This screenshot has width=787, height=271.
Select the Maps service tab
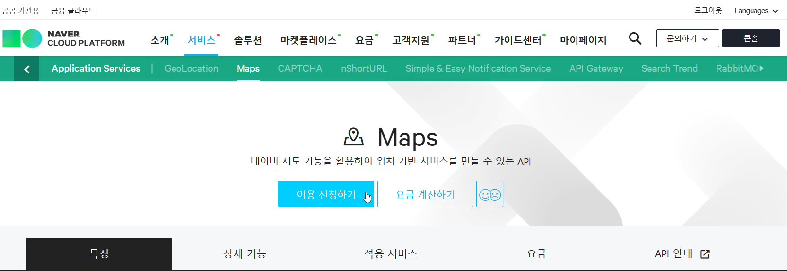pos(248,69)
